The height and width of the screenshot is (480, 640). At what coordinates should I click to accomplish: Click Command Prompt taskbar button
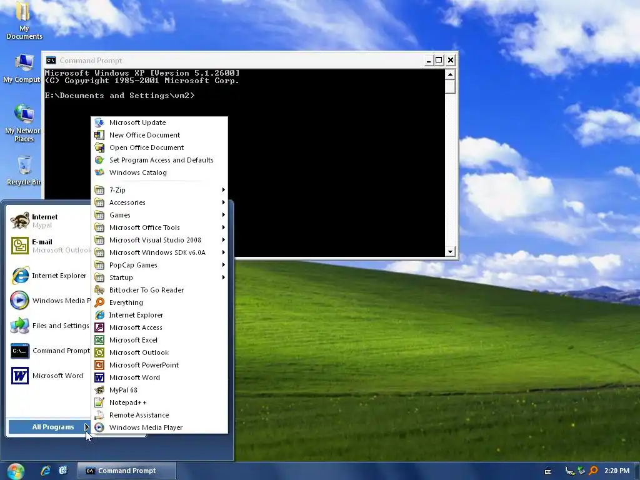click(126, 471)
